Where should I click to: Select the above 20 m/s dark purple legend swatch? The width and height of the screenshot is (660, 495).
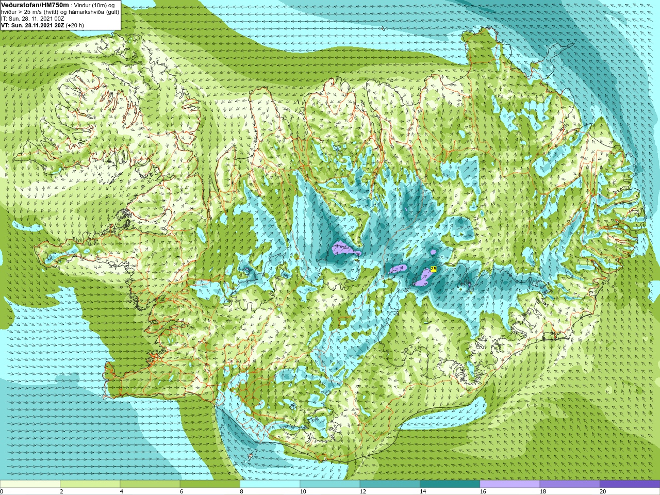(x=630, y=484)
